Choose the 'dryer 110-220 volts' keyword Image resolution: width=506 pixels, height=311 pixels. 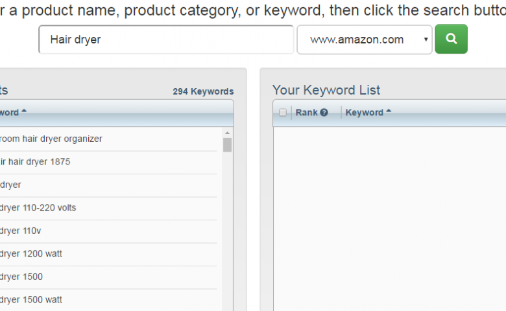coord(38,208)
